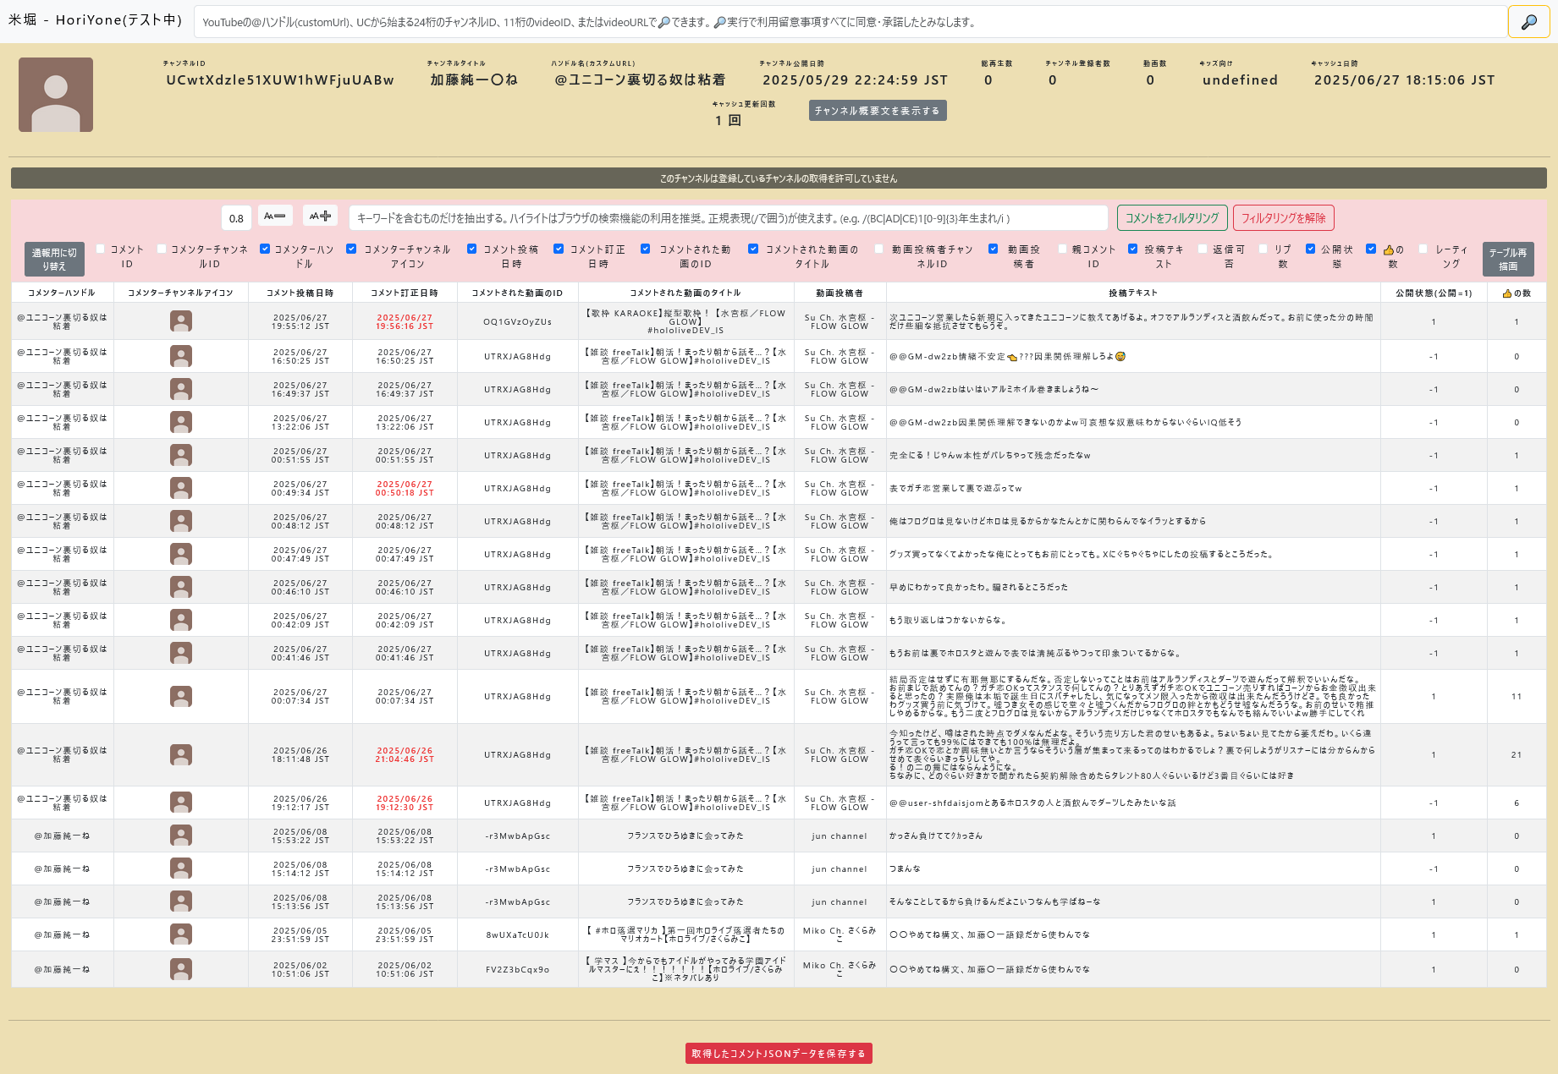Uncheck the thumbs-up 数 checkbox
Viewport: 1558px width, 1074px height.
(1371, 249)
